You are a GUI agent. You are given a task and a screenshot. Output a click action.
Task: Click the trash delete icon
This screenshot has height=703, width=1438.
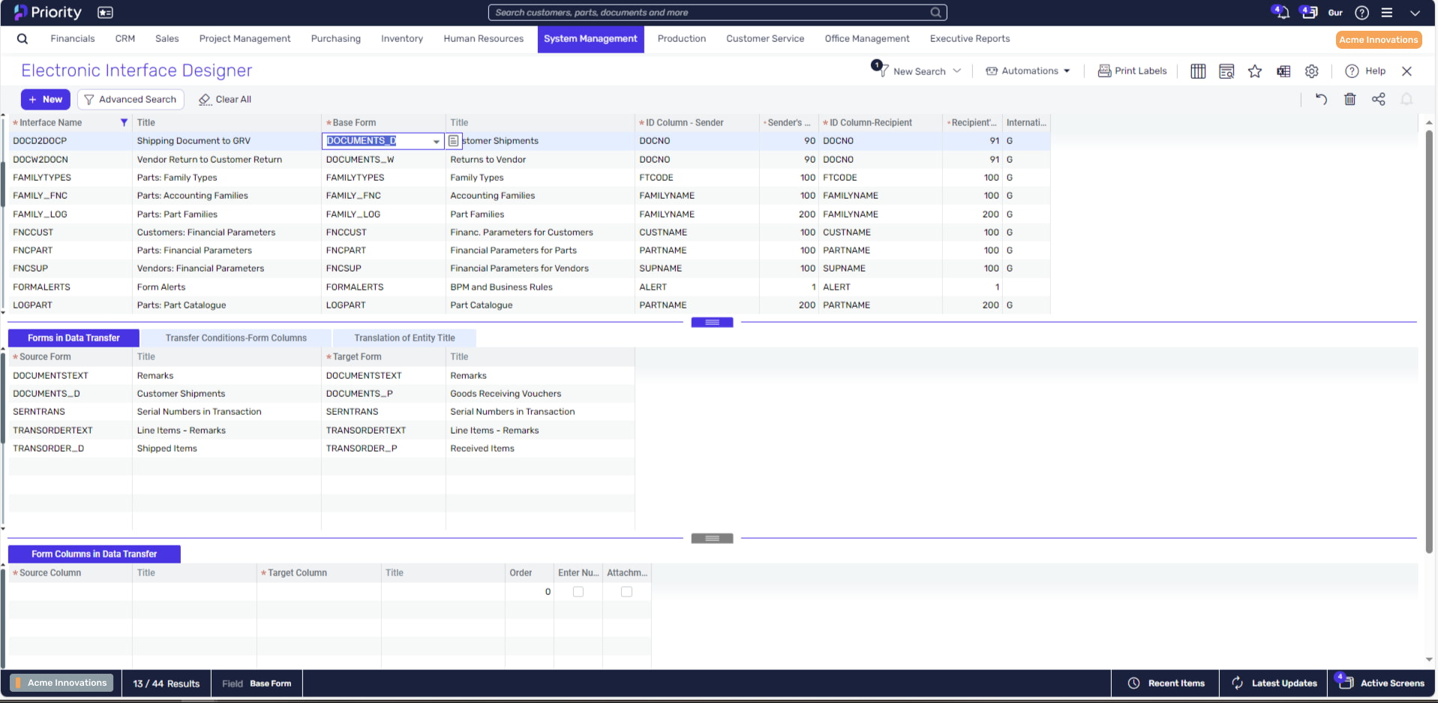point(1349,99)
